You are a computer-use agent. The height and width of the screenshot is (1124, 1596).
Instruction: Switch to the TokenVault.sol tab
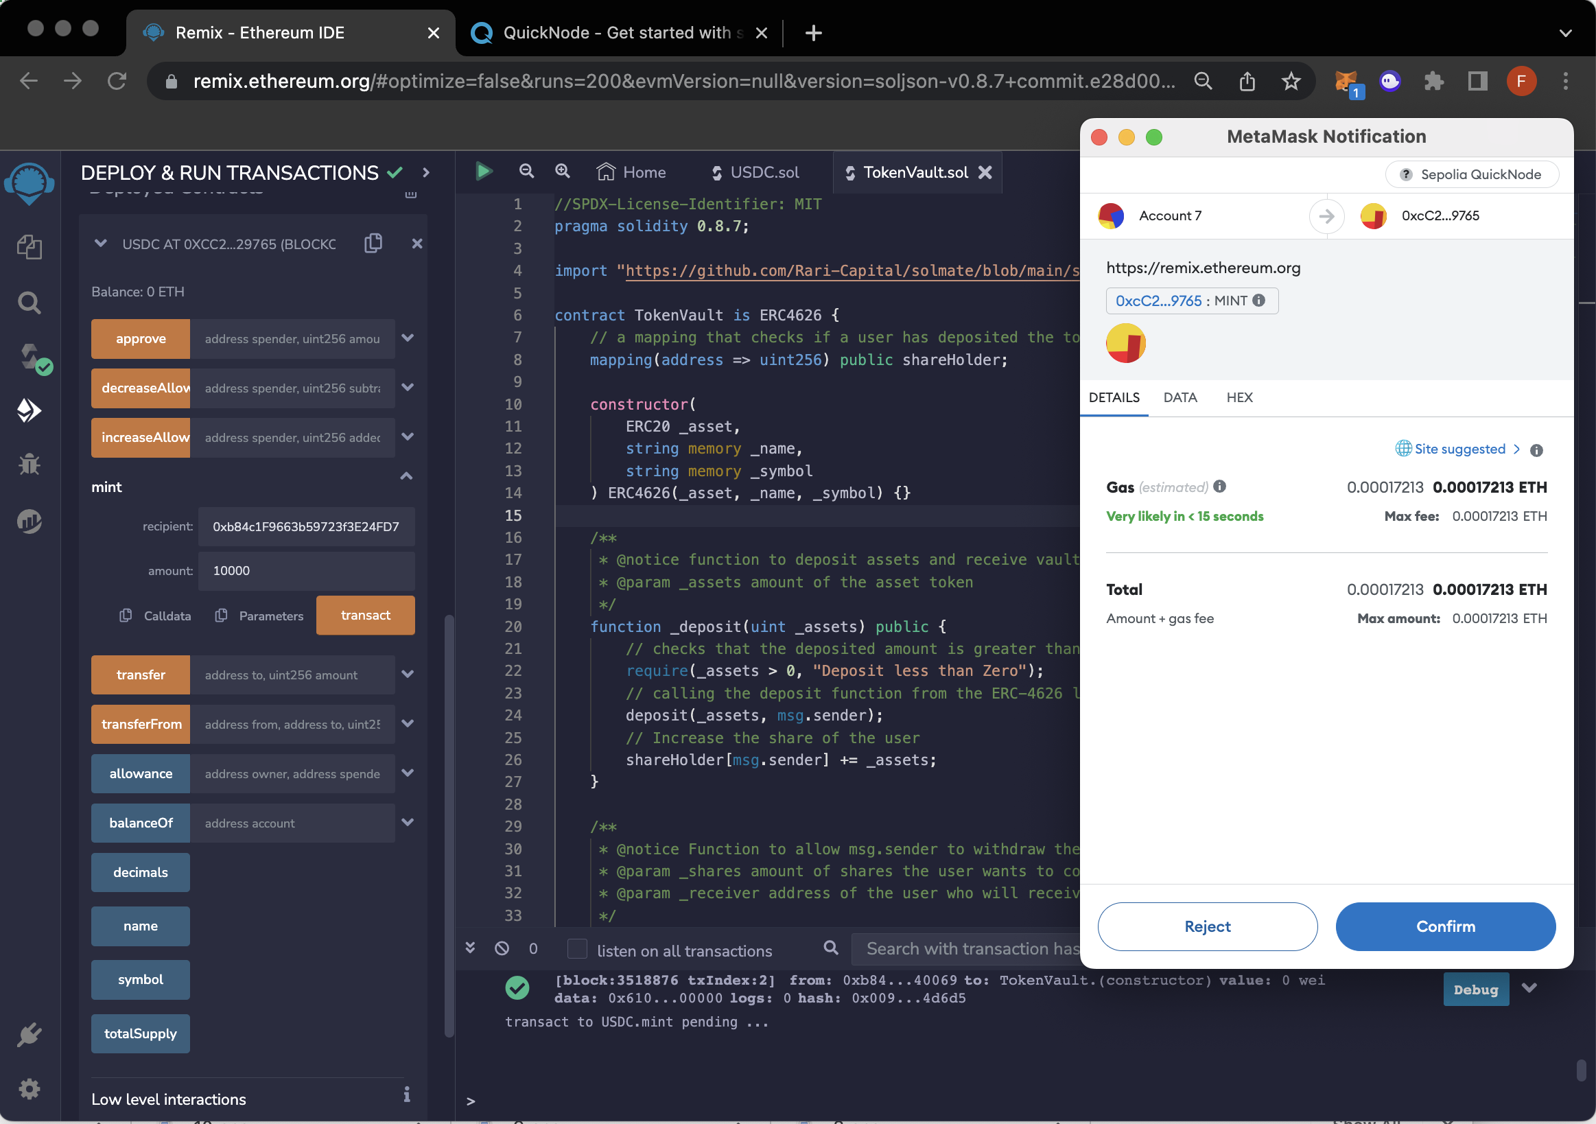(x=914, y=172)
